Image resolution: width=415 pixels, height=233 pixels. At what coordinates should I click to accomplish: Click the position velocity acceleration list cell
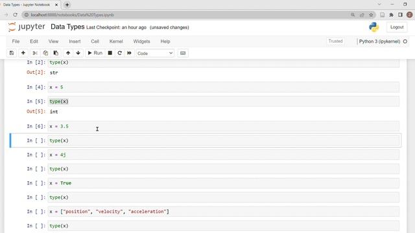(x=223, y=212)
